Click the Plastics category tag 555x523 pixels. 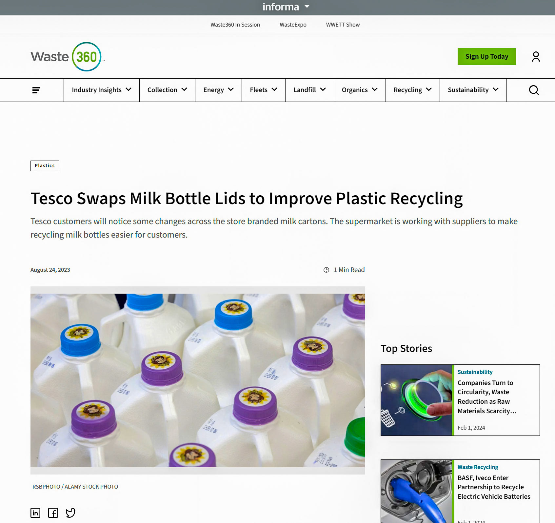(45, 166)
